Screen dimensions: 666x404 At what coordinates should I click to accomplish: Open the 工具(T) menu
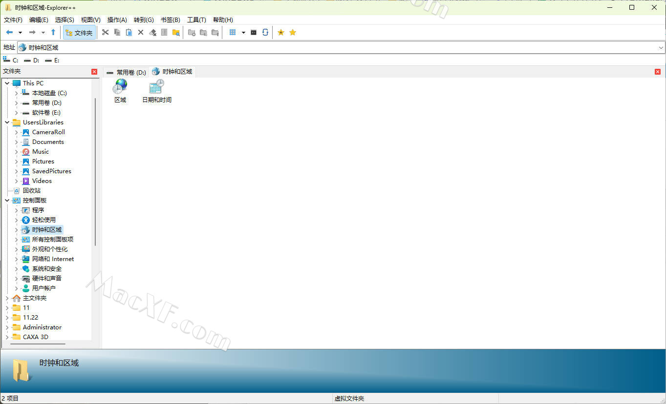pos(196,20)
